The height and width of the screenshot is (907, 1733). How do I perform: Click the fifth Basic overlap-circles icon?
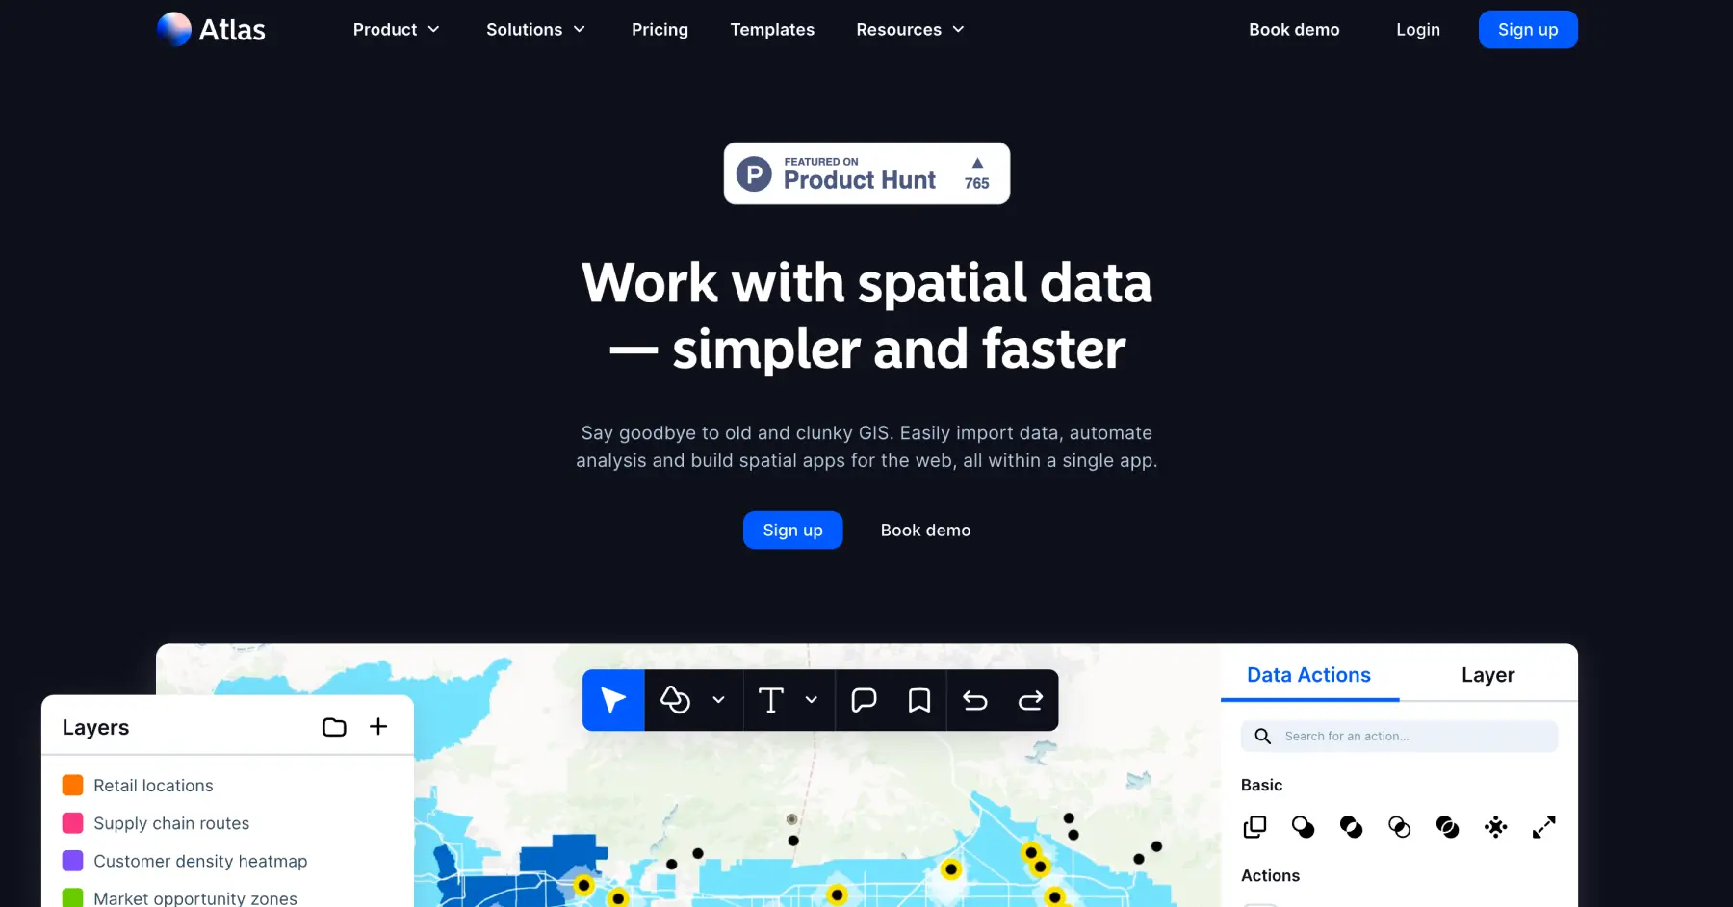click(x=1447, y=827)
